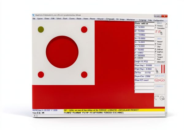Open the Option menu
Image resolution: width=184 pixels, height=130 pixels.
click(40, 18)
